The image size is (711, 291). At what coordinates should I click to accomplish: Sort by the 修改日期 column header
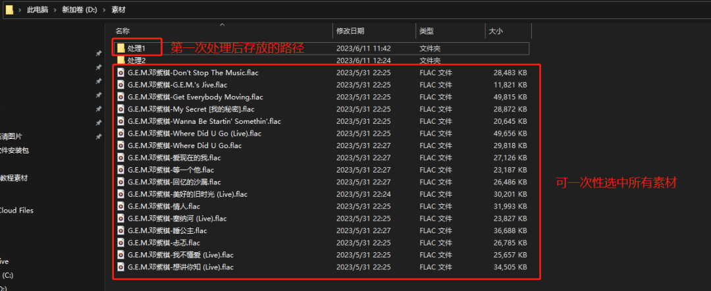tap(350, 32)
